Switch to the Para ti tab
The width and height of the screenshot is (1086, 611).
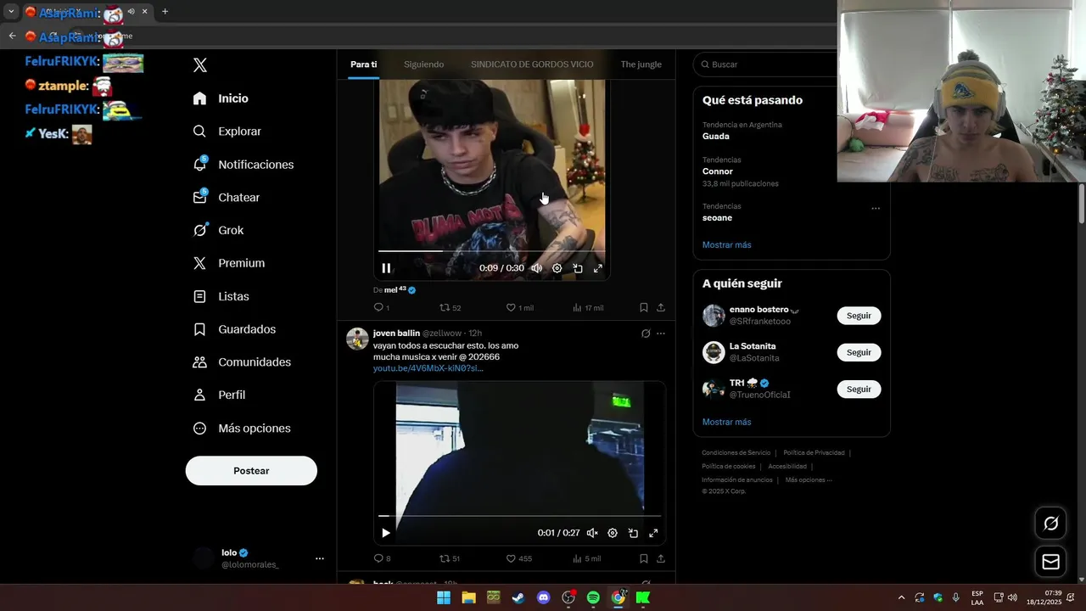pyautogui.click(x=363, y=64)
